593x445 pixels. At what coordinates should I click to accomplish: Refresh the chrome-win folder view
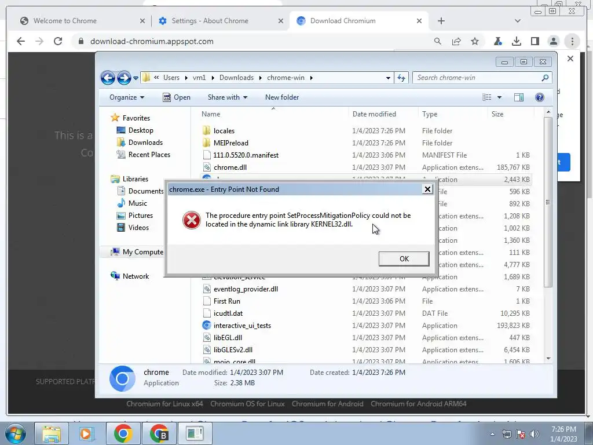401,78
